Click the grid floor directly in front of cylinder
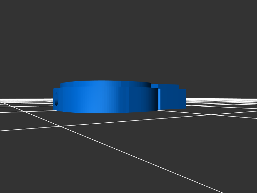257x193 pixels. (x=106, y=120)
